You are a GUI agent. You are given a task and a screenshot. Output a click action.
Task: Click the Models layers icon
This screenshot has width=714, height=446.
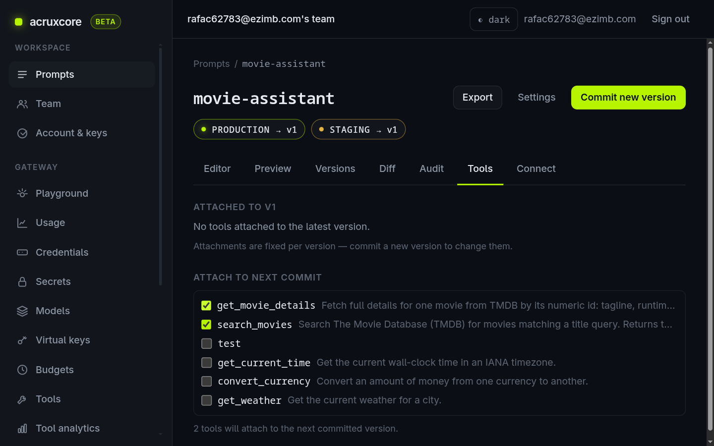click(x=22, y=311)
